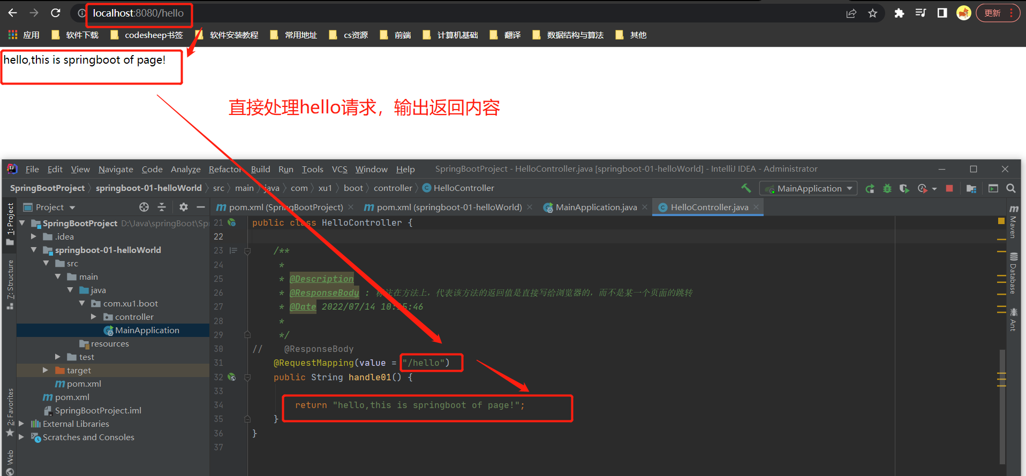Toggle the Z: Structure tool window
This screenshot has width=1026, height=476.
click(x=10, y=285)
